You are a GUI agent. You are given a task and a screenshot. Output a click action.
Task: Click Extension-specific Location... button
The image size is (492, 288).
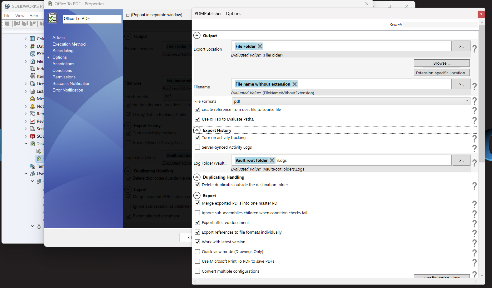point(441,73)
